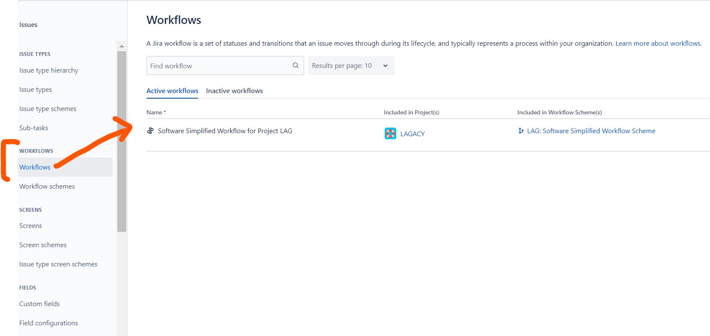Click into the Find workflow search field
The width and height of the screenshot is (710, 336).
(218, 66)
